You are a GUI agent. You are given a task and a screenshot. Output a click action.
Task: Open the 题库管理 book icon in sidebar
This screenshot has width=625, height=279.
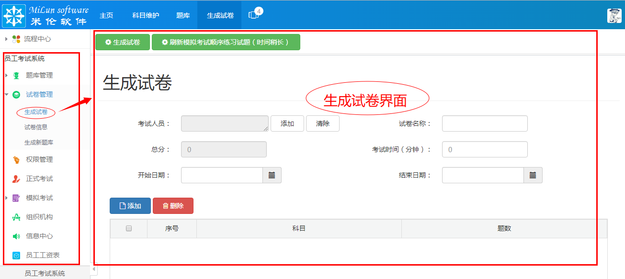pos(16,75)
